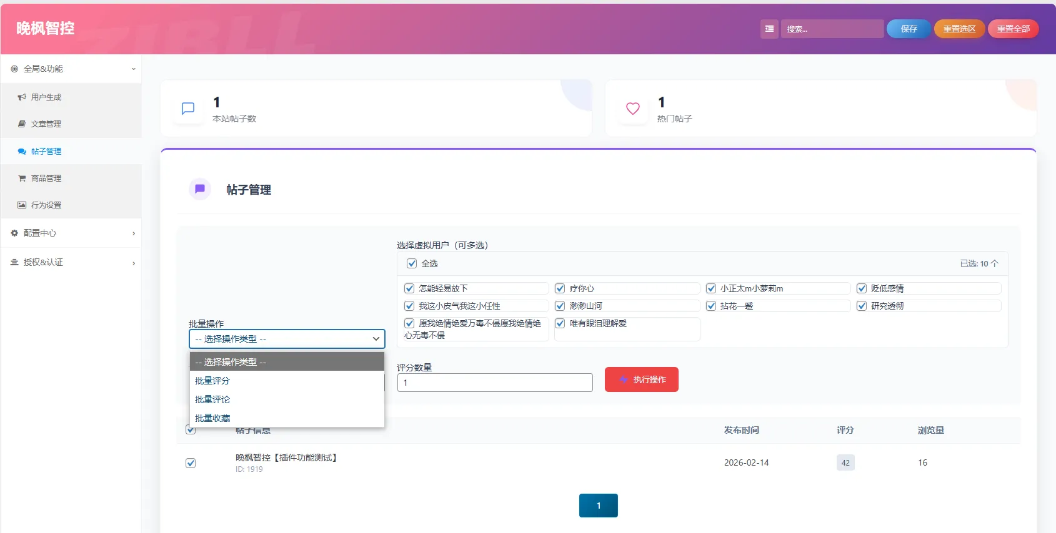Click the 已选: 10 个 counter text
The width and height of the screenshot is (1056, 533).
pos(979,263)
